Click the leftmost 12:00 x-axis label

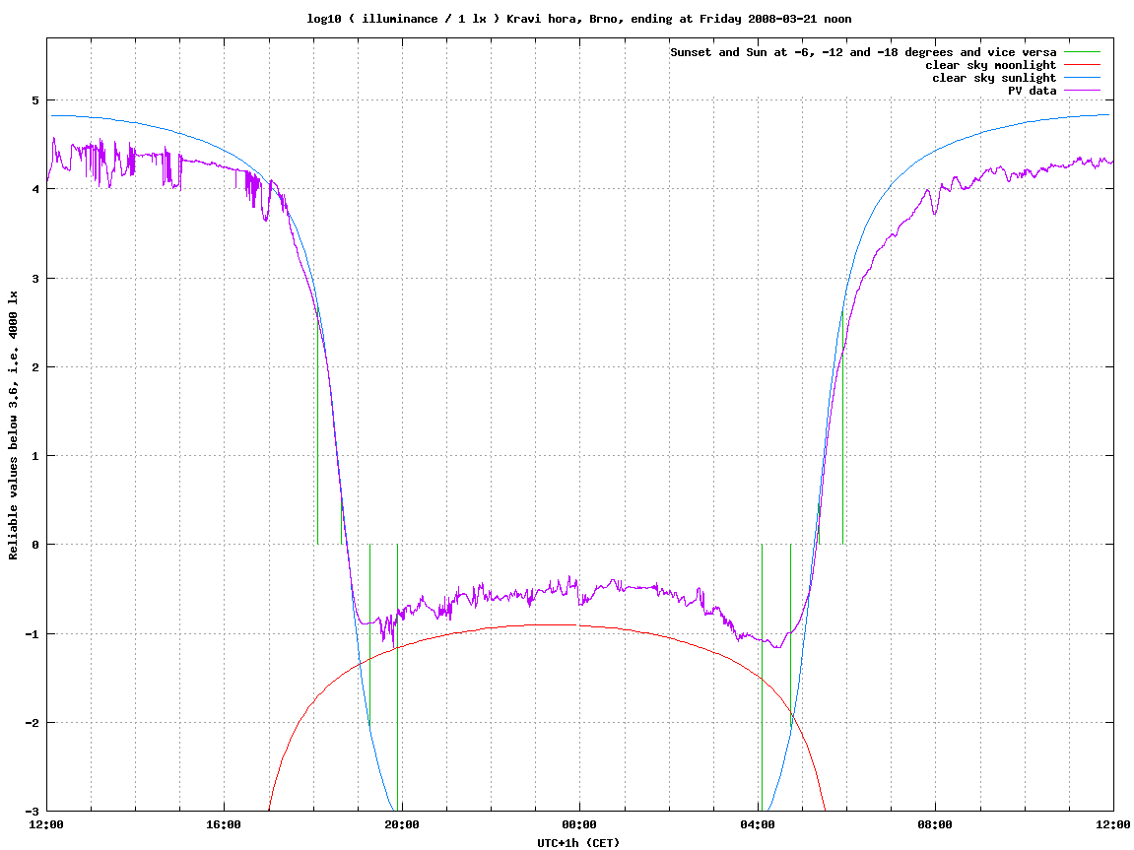point(46,824)
